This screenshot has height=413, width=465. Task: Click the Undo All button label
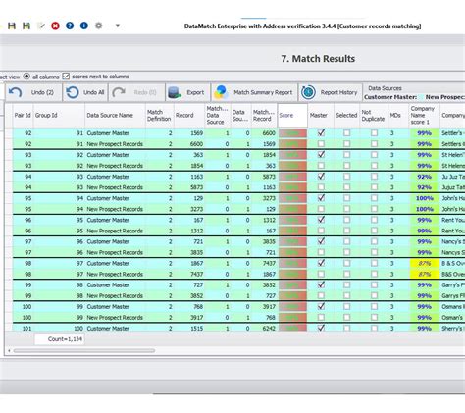click(x=93, y=92)
